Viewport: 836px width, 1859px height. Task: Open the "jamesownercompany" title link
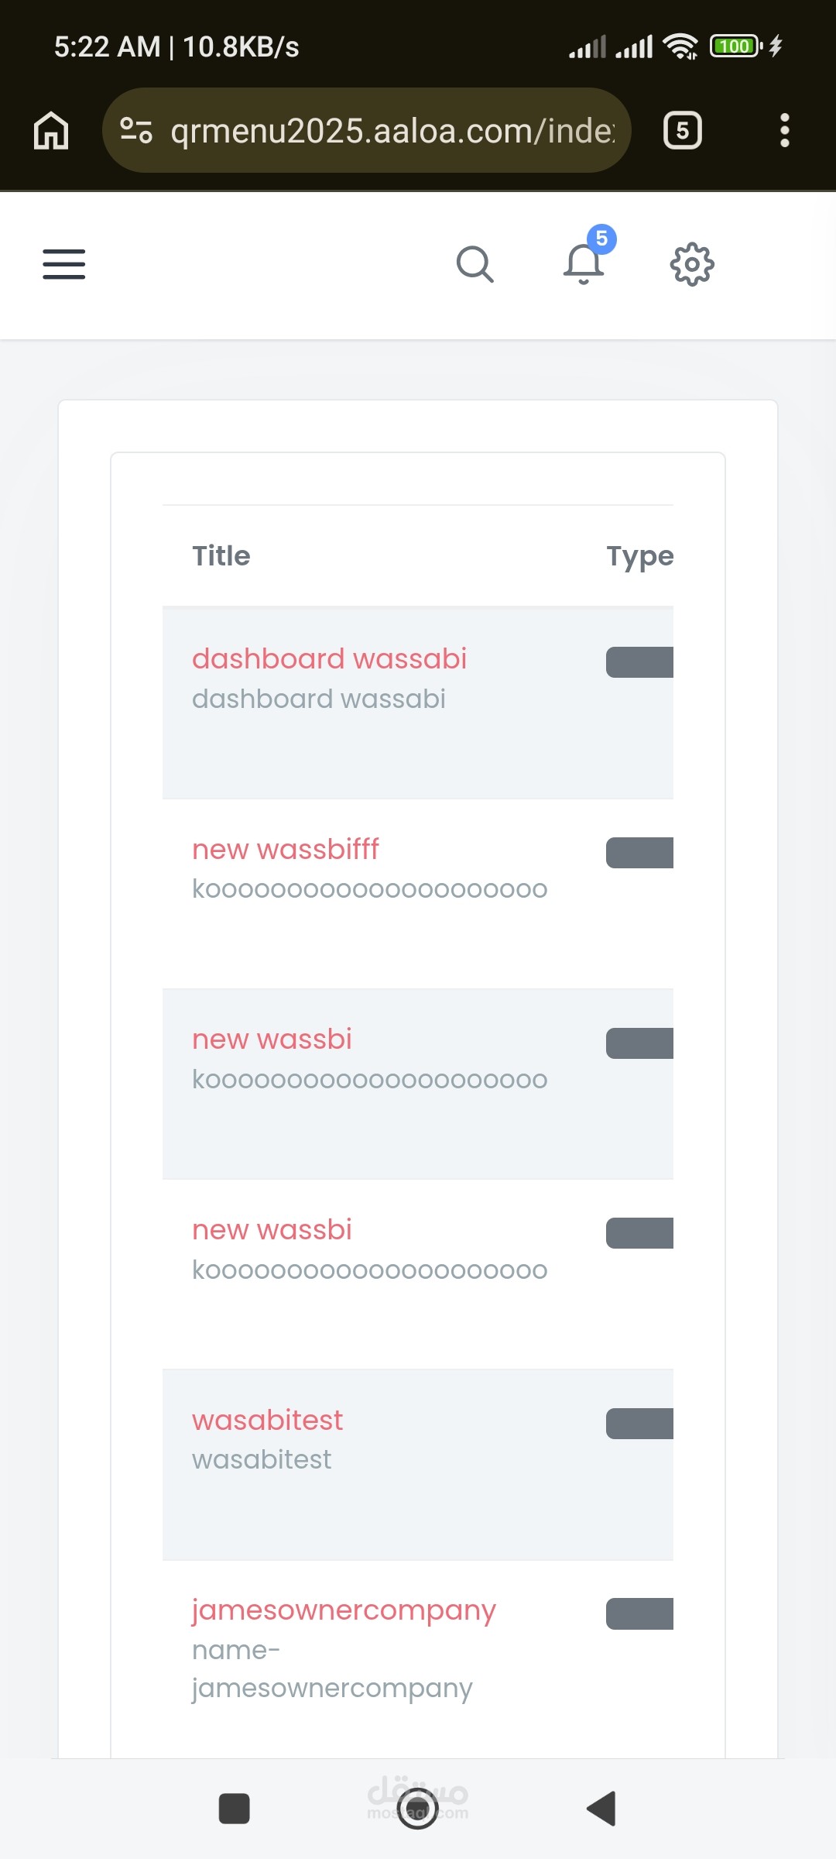344,1610
